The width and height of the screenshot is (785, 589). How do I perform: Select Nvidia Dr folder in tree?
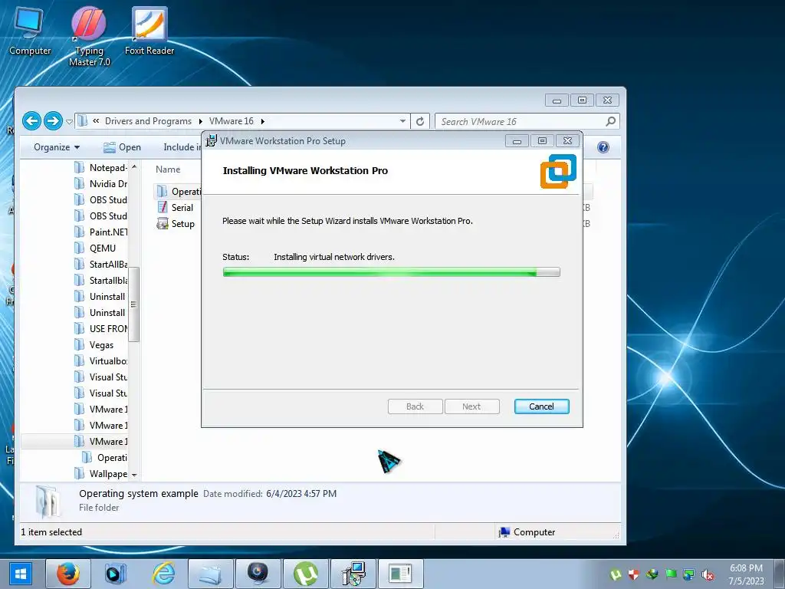[x=100, y=184]
